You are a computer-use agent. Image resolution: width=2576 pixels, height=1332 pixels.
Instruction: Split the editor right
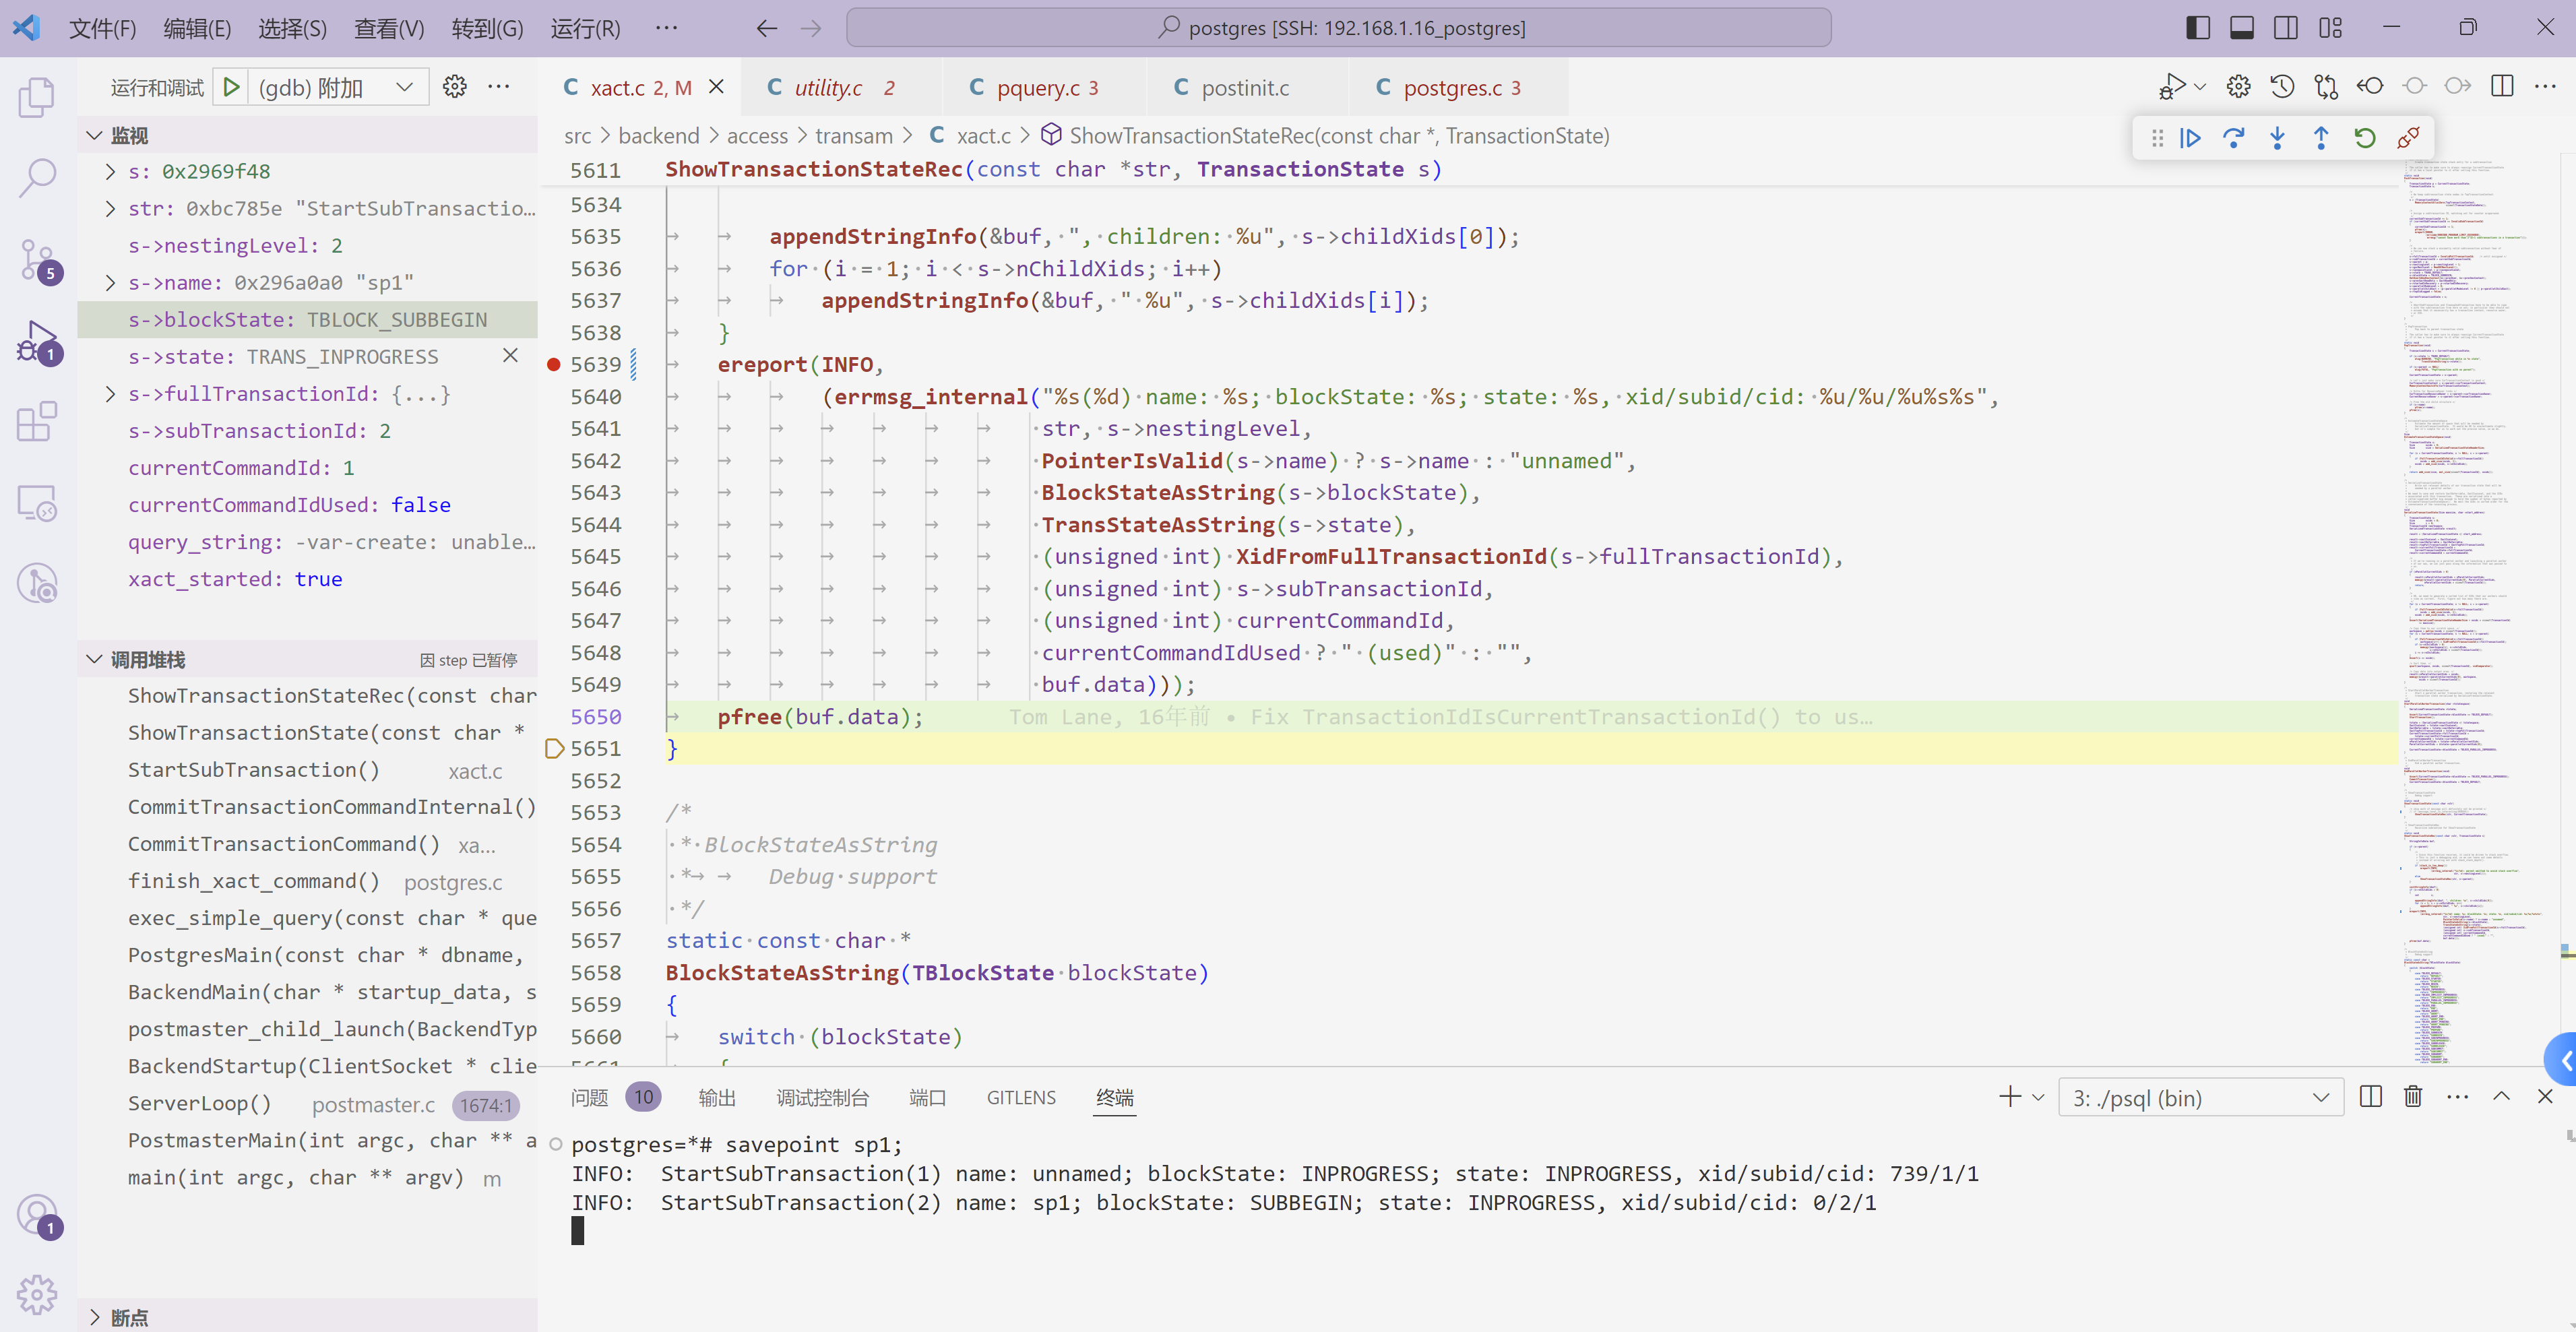[x=2502, y=86]
